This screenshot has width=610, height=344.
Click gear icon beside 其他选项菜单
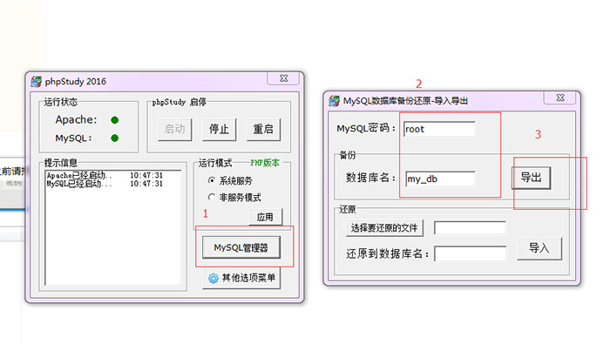pyautogui.click(x=213, y=278)
